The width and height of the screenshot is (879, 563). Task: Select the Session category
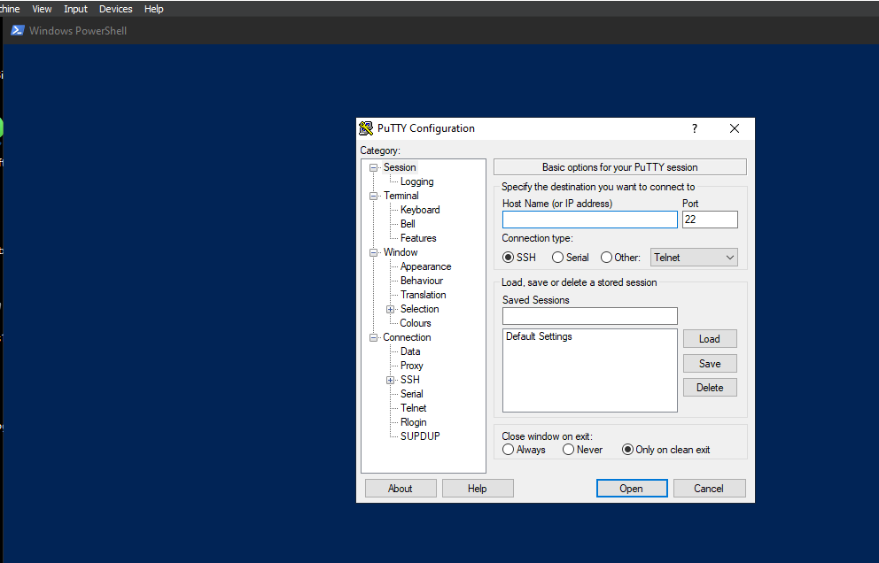[x=400, y=167]
